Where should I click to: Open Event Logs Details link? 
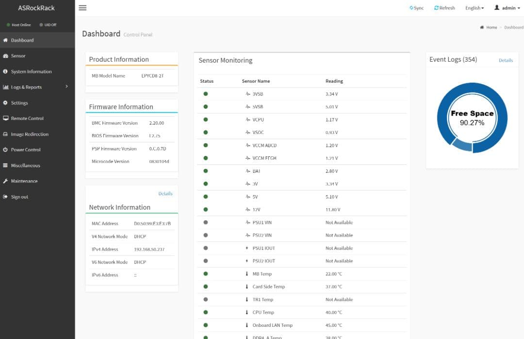click(x=506, y=60)
